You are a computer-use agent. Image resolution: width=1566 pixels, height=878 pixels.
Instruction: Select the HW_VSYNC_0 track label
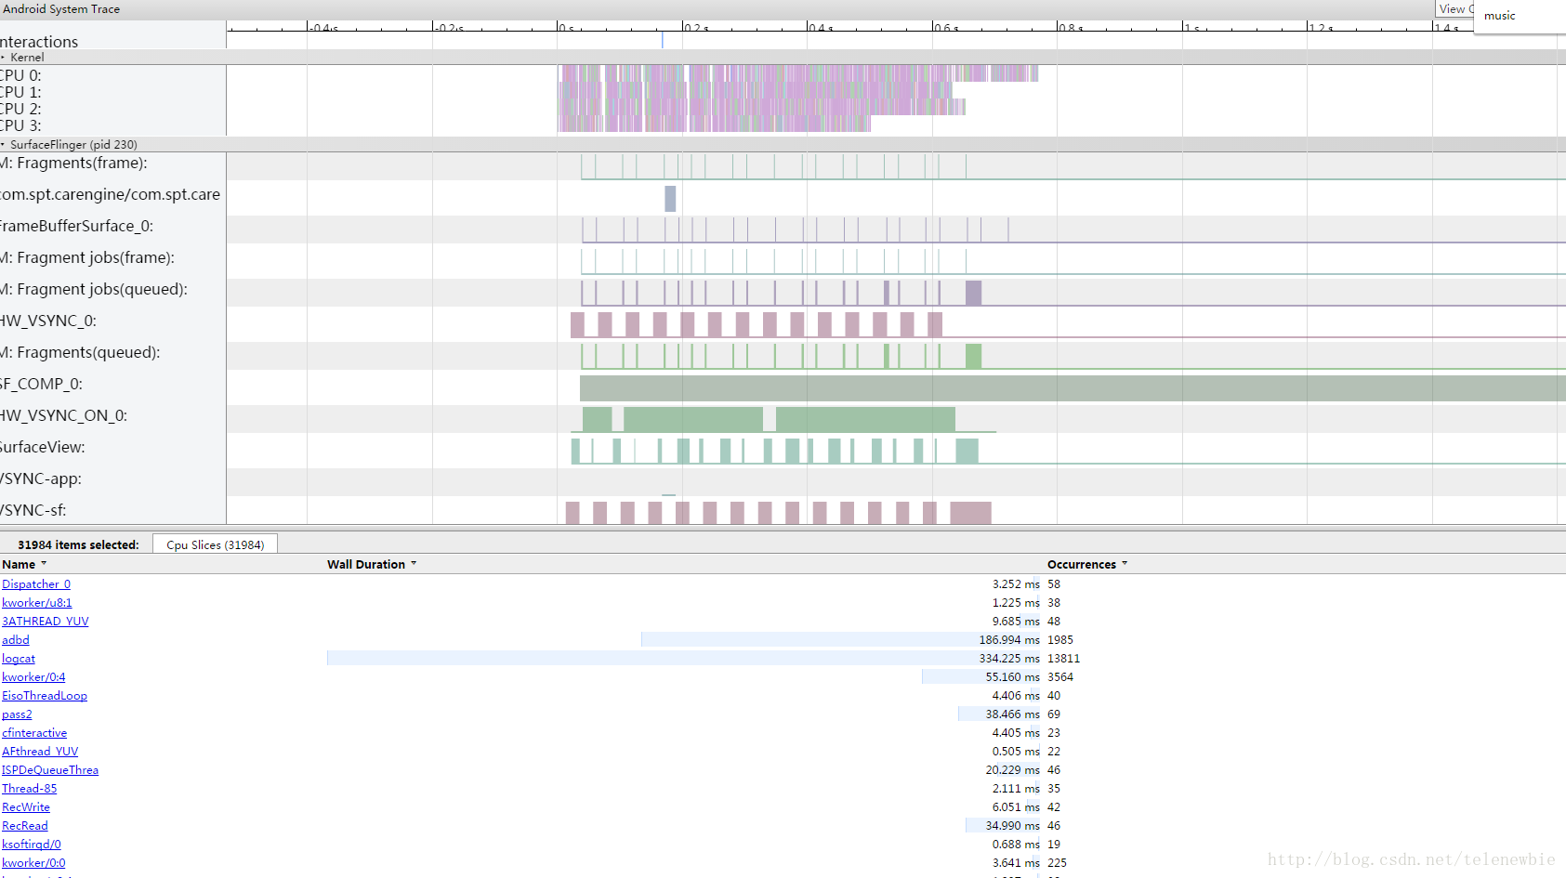click(x=48, y=321)
